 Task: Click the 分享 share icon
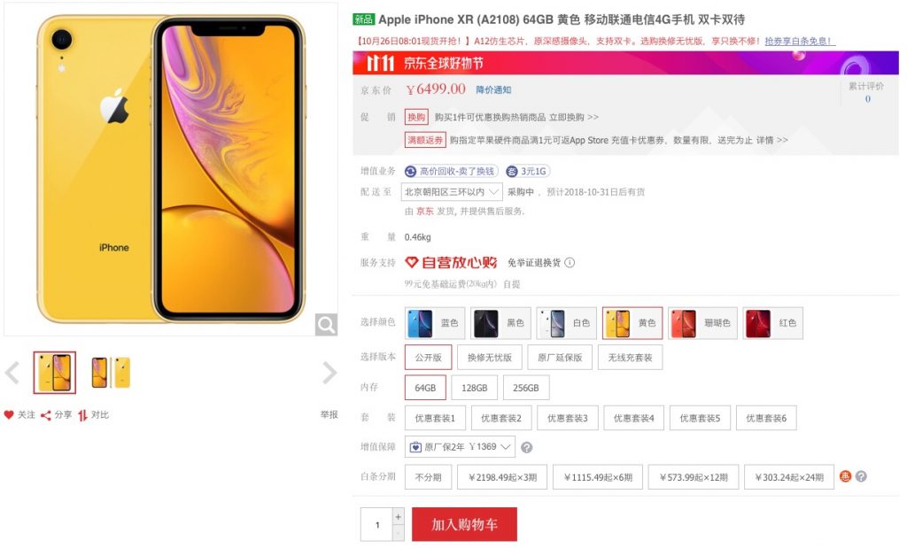(46, 414)
